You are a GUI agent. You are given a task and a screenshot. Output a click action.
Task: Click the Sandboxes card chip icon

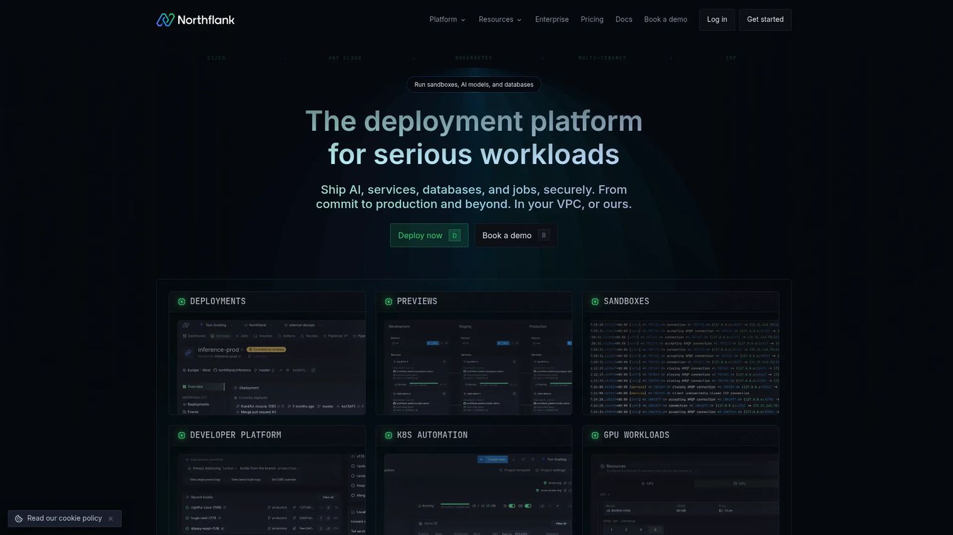point(595,302)
